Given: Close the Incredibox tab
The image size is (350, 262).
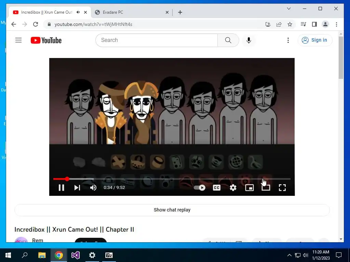Looking at the screenshot, I should point(85,12).
